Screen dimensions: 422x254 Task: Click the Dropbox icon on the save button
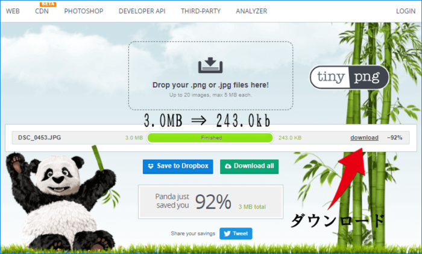pos(151,167)
